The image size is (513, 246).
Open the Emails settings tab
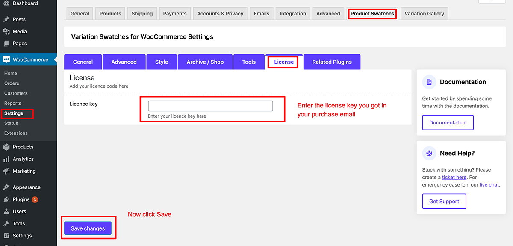coord(262,13)
